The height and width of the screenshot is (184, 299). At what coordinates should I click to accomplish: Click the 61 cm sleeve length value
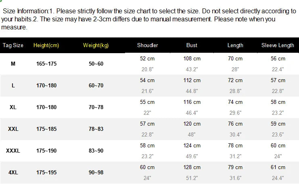coord(278,167)
